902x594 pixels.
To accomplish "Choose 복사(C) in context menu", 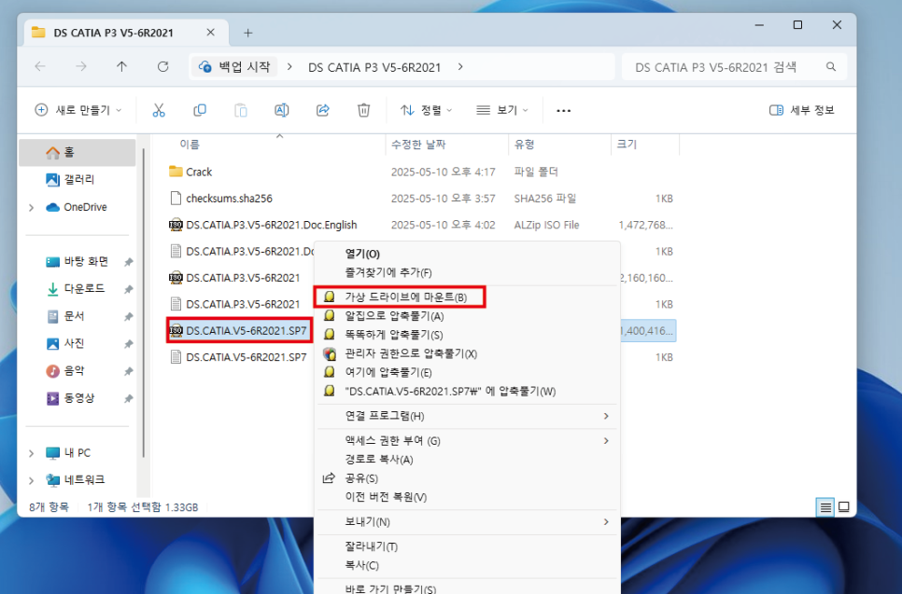I will [467, 565].
